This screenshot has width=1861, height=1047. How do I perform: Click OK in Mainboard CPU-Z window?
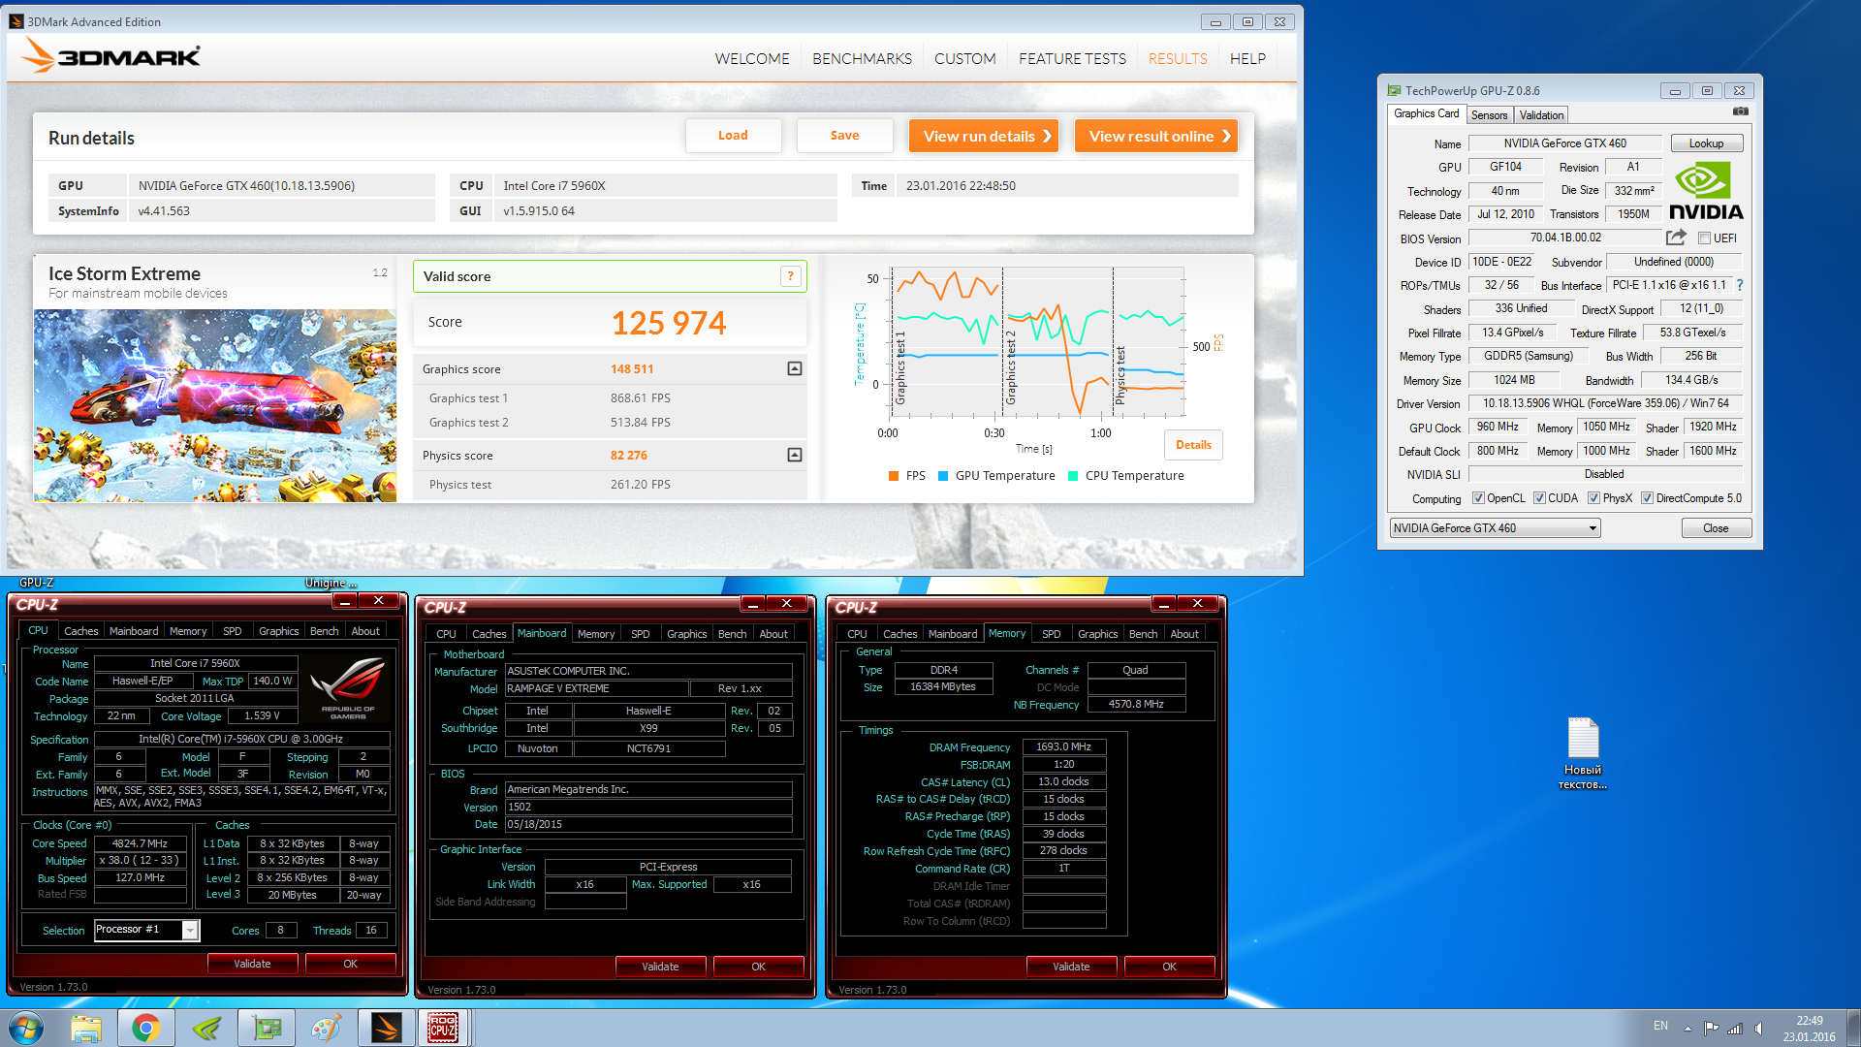click(758, 967)
